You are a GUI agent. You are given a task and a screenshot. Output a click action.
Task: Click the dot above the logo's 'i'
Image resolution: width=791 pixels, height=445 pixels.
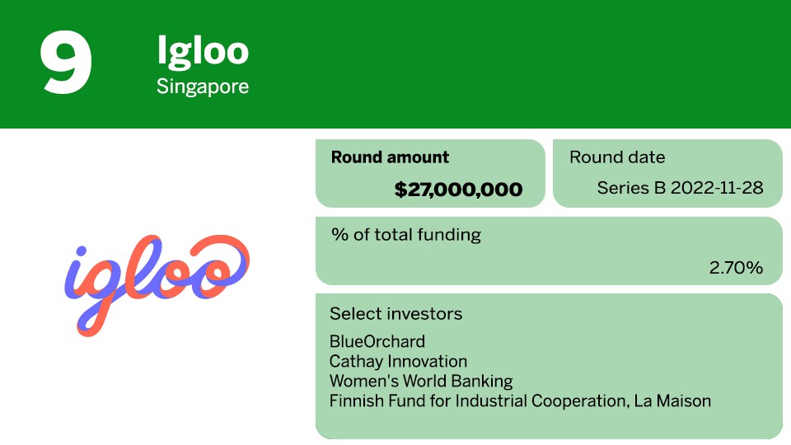click(x=81, y=251)
